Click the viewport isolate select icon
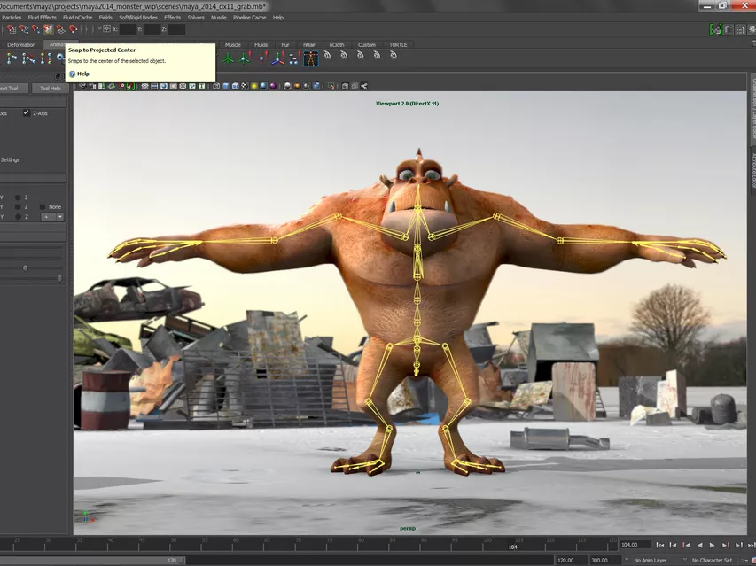756x566 pixels. click(x=331, y=86)
